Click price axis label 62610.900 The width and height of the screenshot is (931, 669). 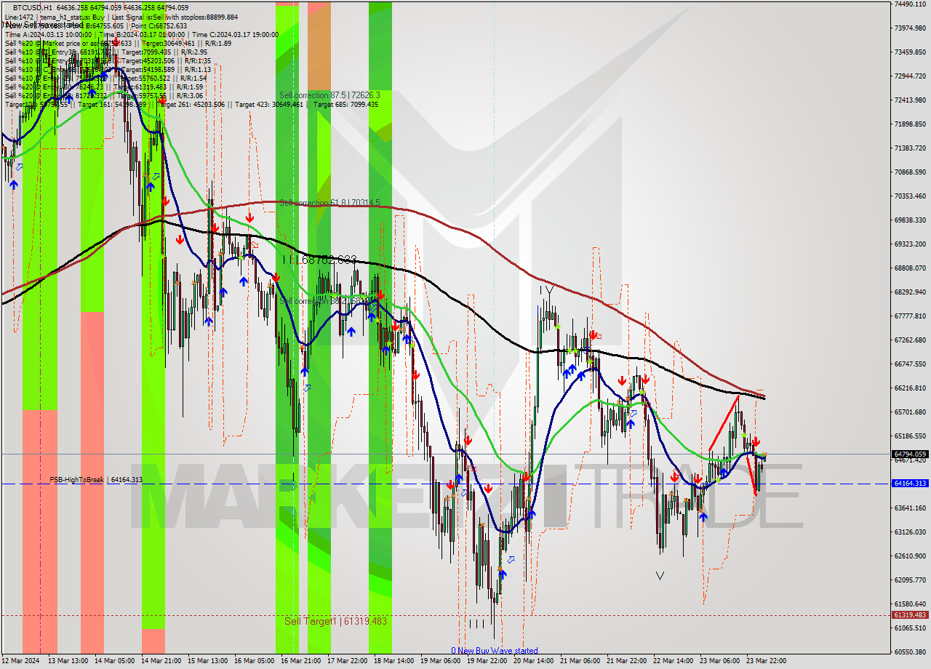pyautogui.click(x=910, y=556)
